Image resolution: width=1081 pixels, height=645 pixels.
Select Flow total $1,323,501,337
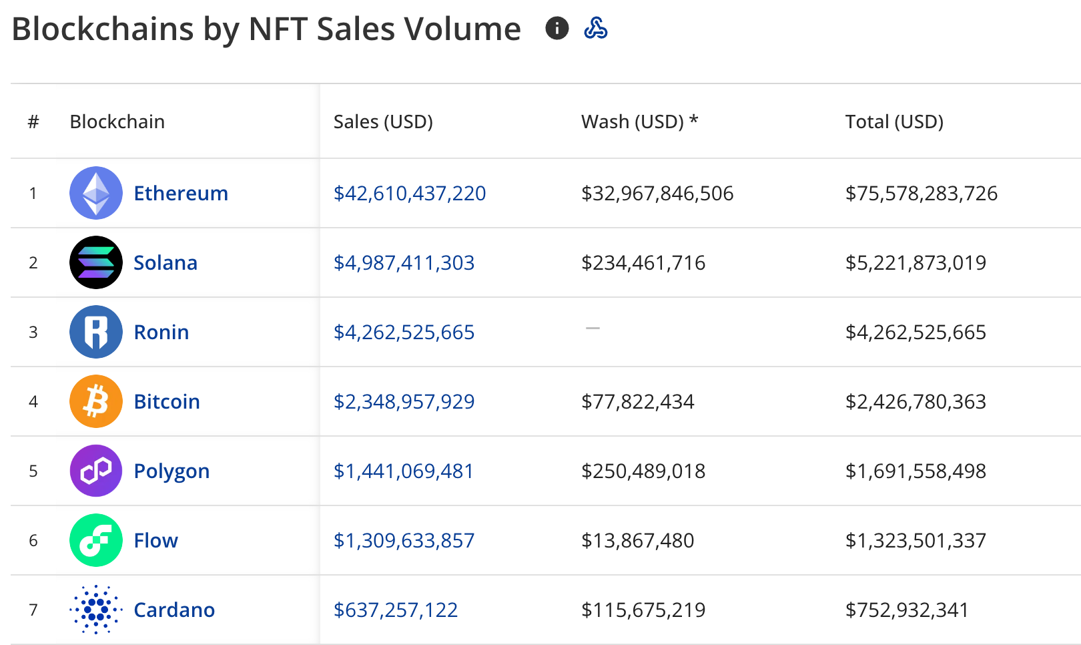coord(916,541)
